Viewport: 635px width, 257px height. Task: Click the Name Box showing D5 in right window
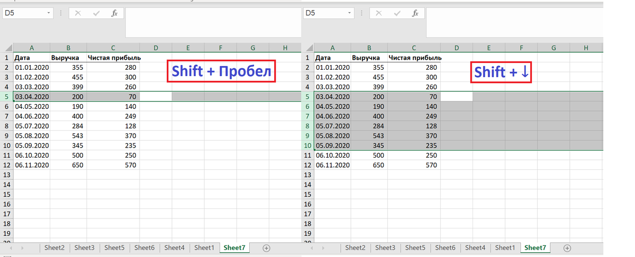tap(324, 13)
